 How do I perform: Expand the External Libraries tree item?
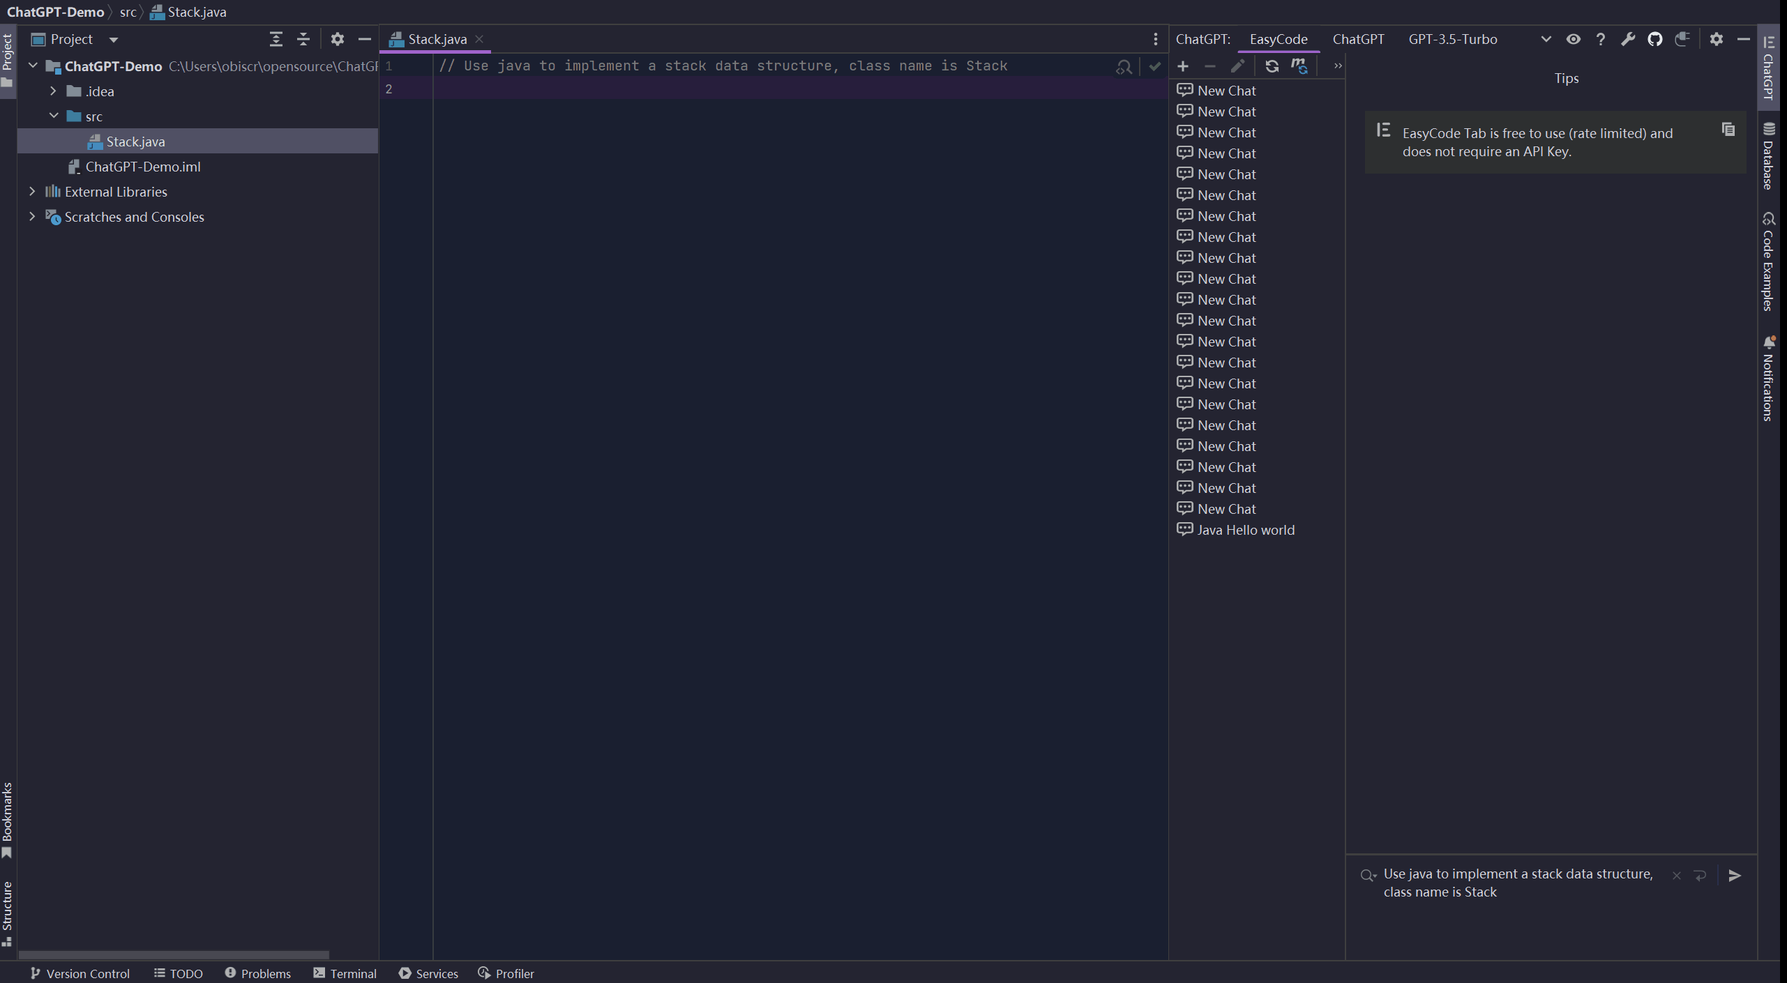[x=30, y=191]
